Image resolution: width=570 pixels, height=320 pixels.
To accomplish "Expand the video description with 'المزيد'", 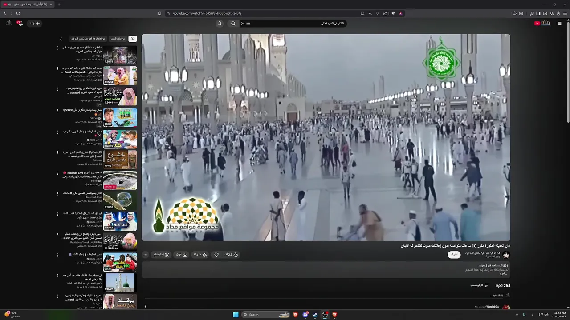I will click(x=503, y=273).
